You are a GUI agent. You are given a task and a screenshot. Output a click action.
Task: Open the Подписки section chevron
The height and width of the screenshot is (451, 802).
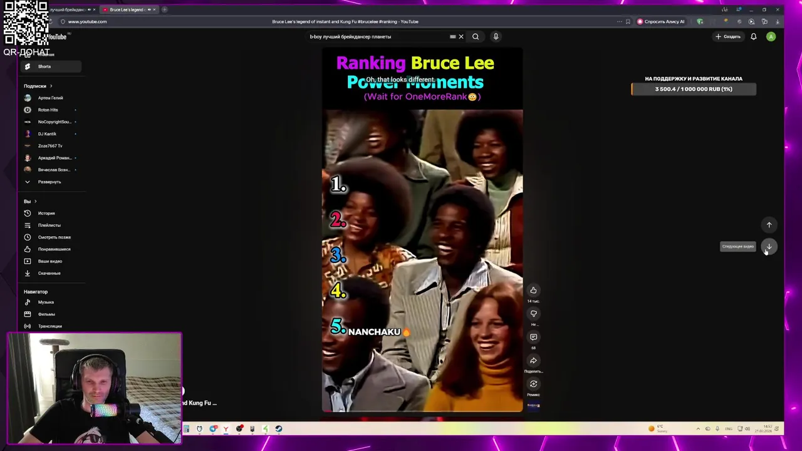[51, 86]
